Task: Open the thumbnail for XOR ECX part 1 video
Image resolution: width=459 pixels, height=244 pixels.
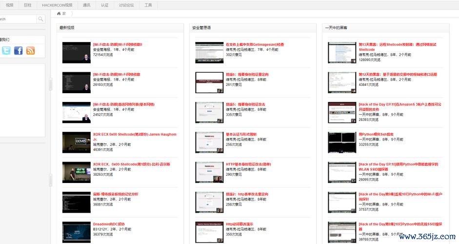Action: click(x=77, y=172)
